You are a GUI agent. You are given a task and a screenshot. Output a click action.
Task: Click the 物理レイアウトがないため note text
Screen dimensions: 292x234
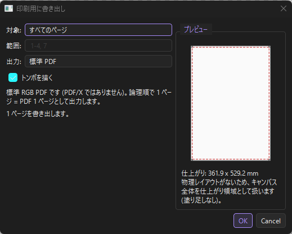229,191
